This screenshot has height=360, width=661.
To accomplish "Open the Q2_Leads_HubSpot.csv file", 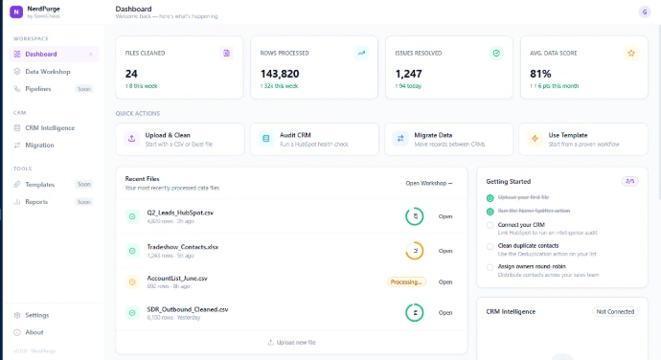I will tap(445, 216).
